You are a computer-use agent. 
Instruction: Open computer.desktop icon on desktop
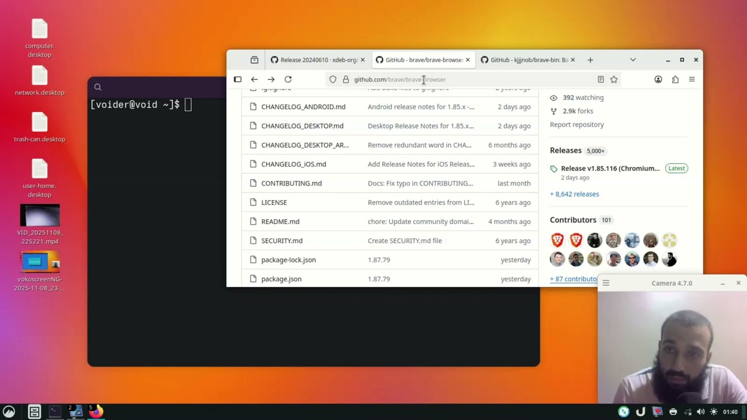click(x=40, y=38)
